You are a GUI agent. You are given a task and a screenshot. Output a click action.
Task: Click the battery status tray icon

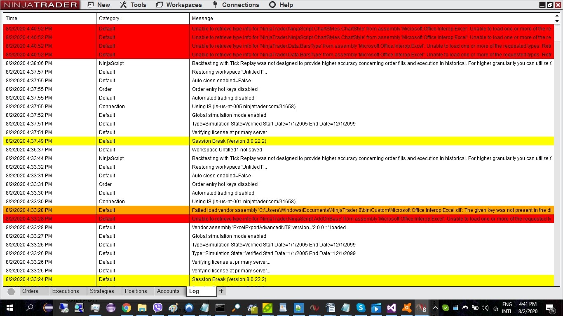(x=475, y=308)
